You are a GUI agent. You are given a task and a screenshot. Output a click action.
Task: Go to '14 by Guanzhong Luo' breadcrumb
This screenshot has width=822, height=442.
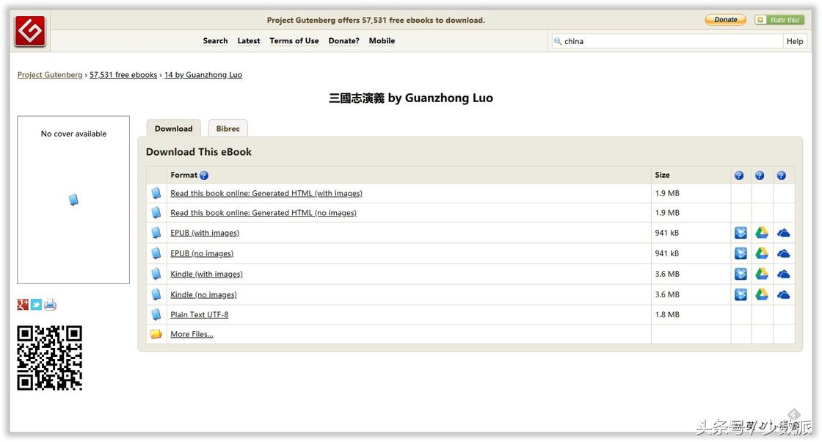click(203, 75)
